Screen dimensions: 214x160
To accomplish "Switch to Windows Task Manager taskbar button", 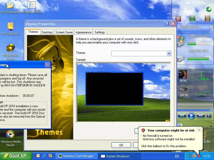I will (x=76, y=156).
